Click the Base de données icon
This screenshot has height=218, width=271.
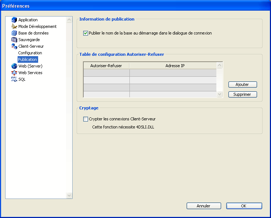(14, 33)
